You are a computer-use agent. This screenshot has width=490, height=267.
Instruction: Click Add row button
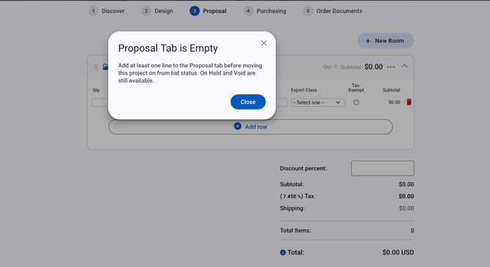point(250,127)
